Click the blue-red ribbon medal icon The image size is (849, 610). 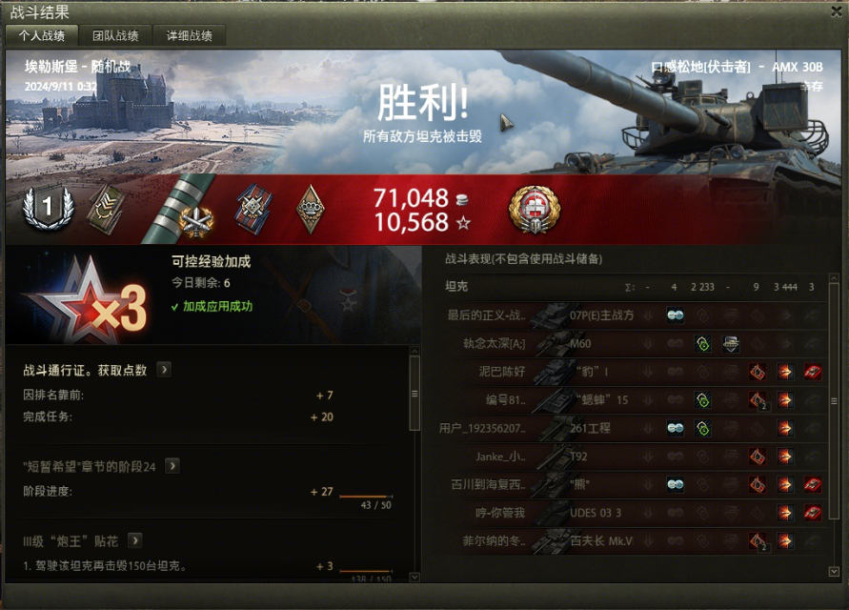pyautogui.click(x=254, y=209)
